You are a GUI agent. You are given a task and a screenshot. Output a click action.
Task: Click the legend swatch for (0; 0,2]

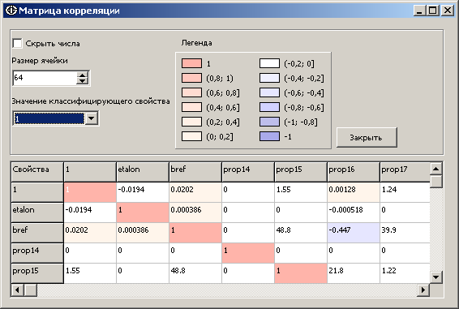tap(191, 136)
